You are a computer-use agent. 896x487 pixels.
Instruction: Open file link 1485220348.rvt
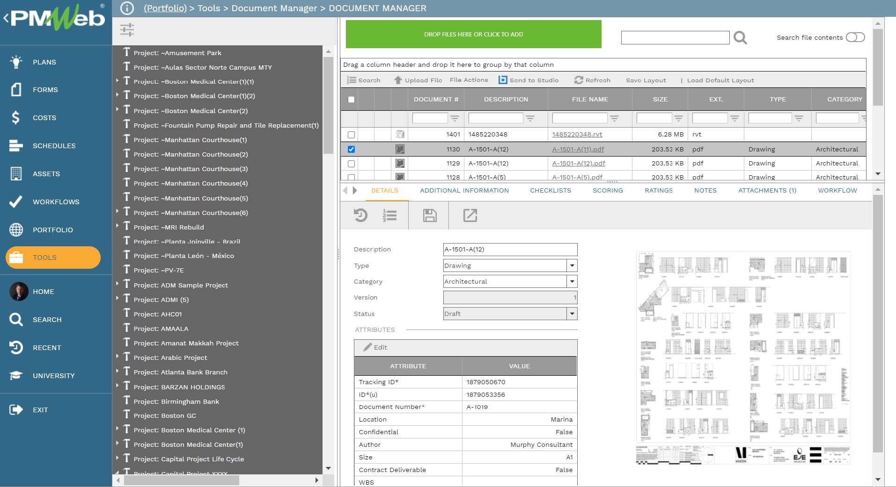577,135
